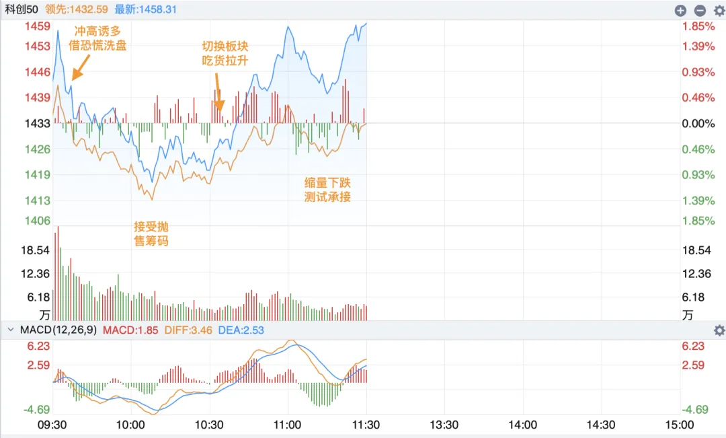The height and width of the screenshot is (438, 726).
Task: Click orange arrow below 冲高诱多 annotation
Action: [81, 67]
